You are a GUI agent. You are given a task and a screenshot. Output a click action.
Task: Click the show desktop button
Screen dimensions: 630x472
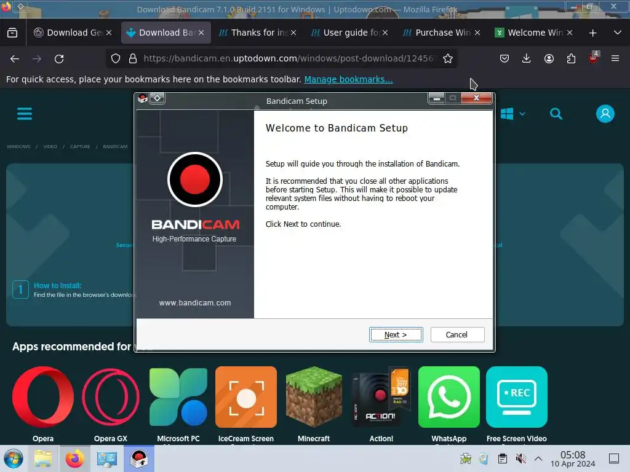pos(614,458)
